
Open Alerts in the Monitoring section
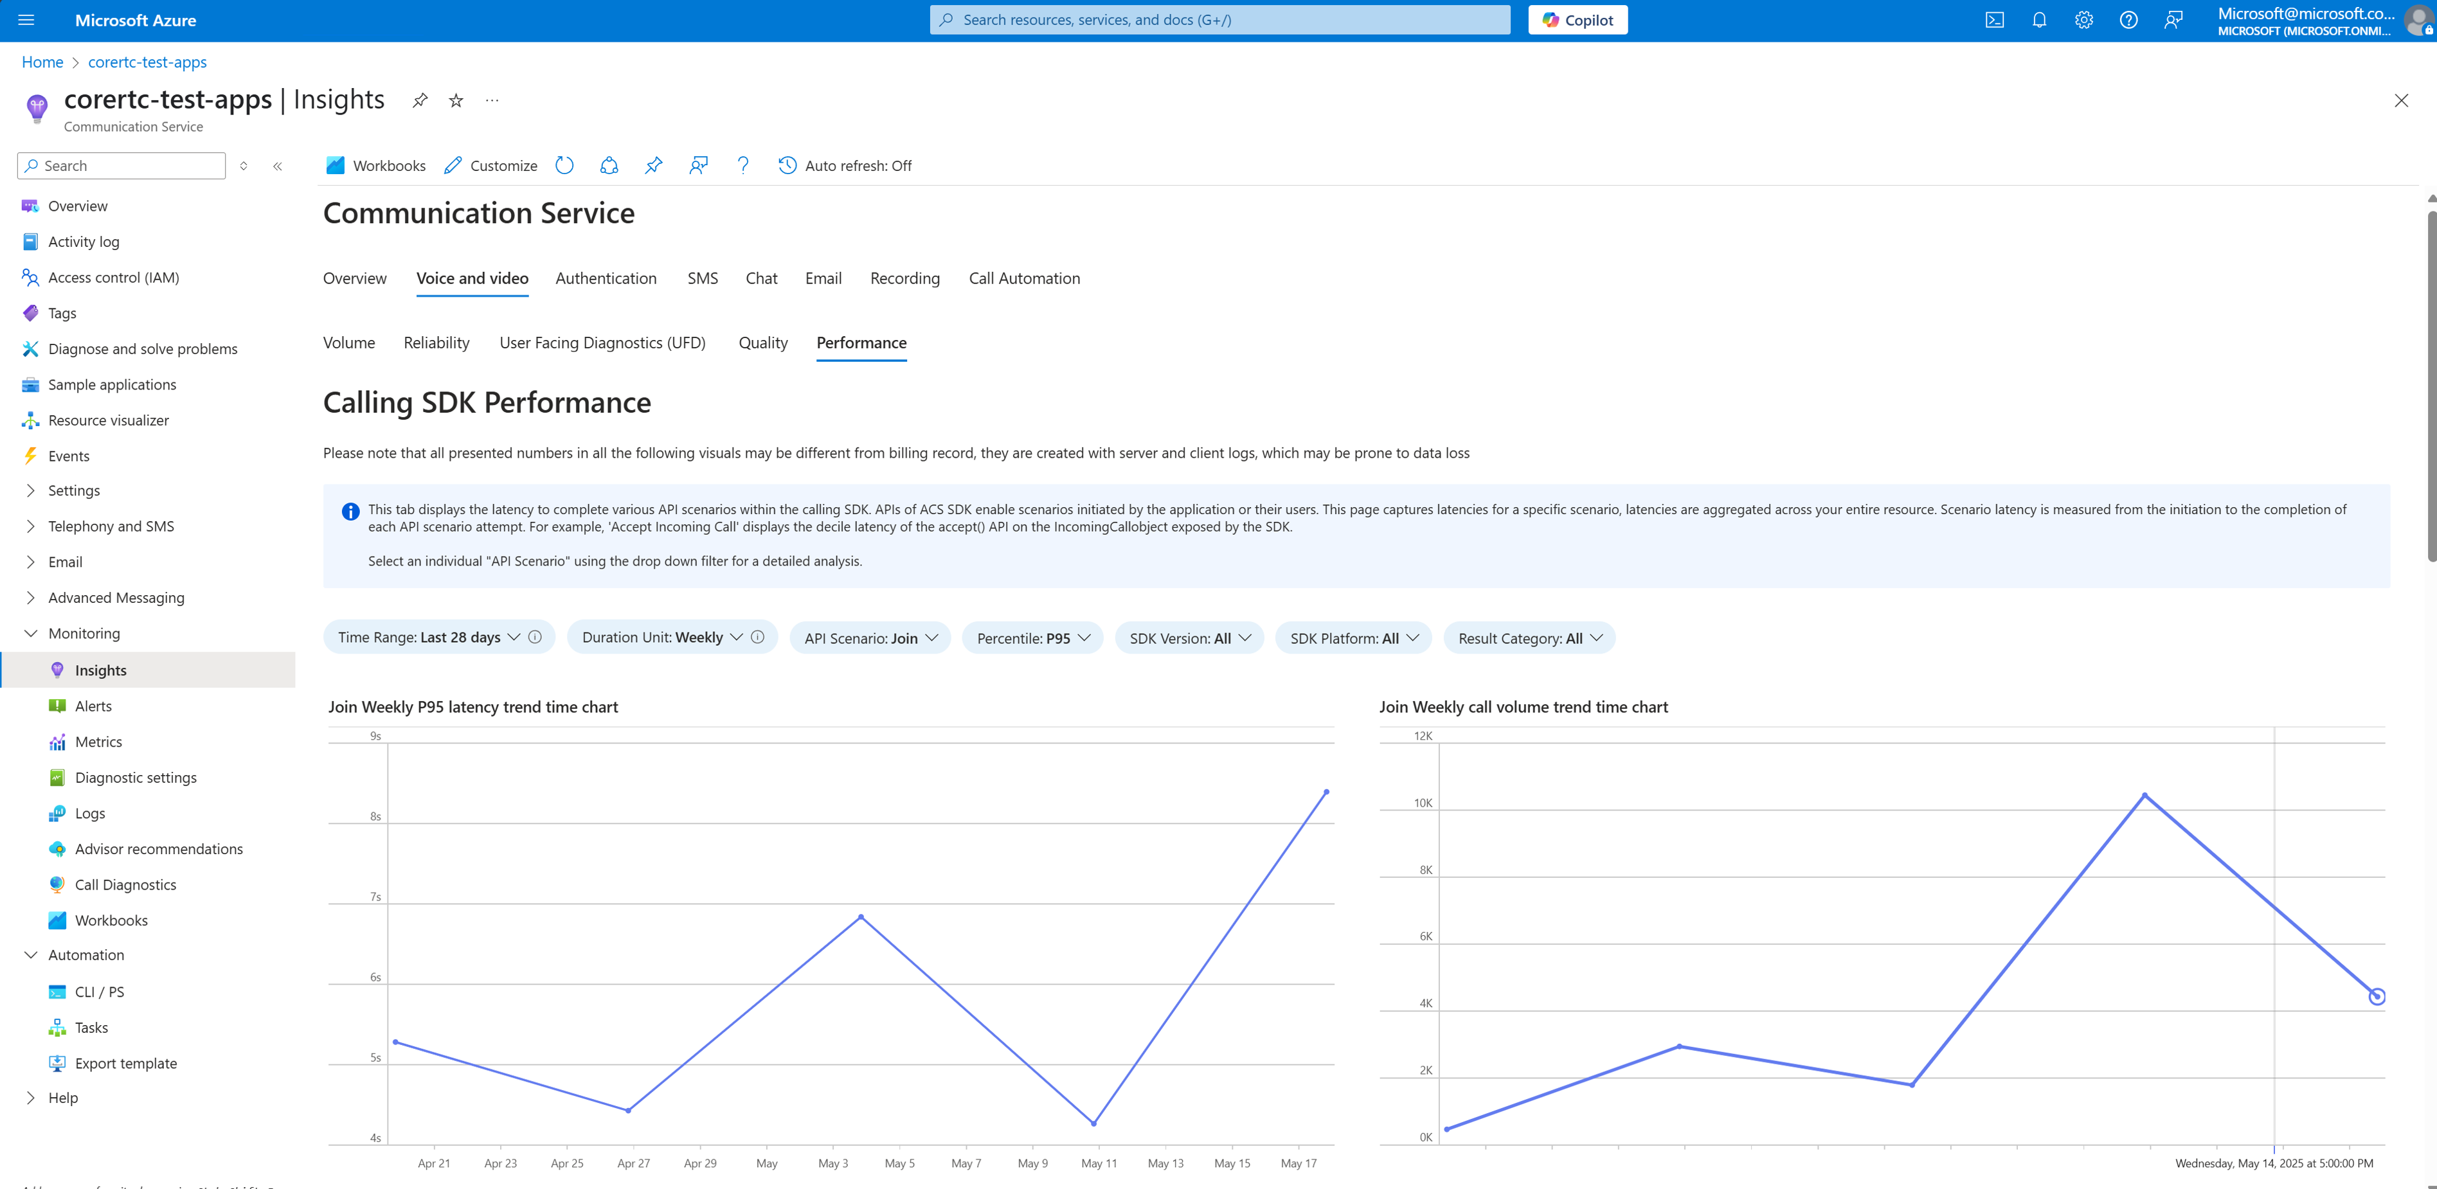93,706
